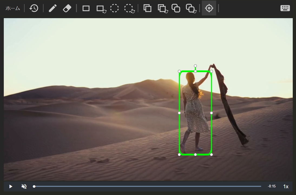Click the rounded squares icon with rotate arrows

[191, 9]
